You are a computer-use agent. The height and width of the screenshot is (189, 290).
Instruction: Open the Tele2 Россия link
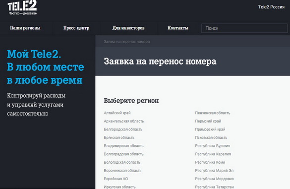point(271,7)
